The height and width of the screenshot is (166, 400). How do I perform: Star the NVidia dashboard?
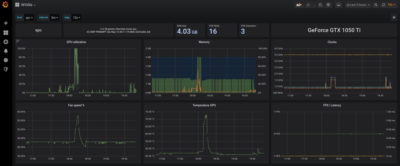tap(308, 5)
